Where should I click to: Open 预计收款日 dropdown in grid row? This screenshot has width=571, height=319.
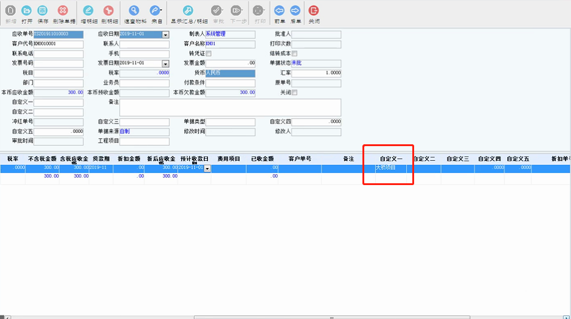pyautogui.click(x=207, y=168)
